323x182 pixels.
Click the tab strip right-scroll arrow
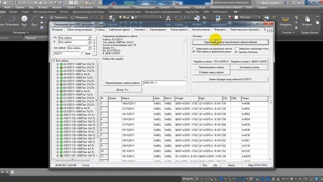pos(272,30)
